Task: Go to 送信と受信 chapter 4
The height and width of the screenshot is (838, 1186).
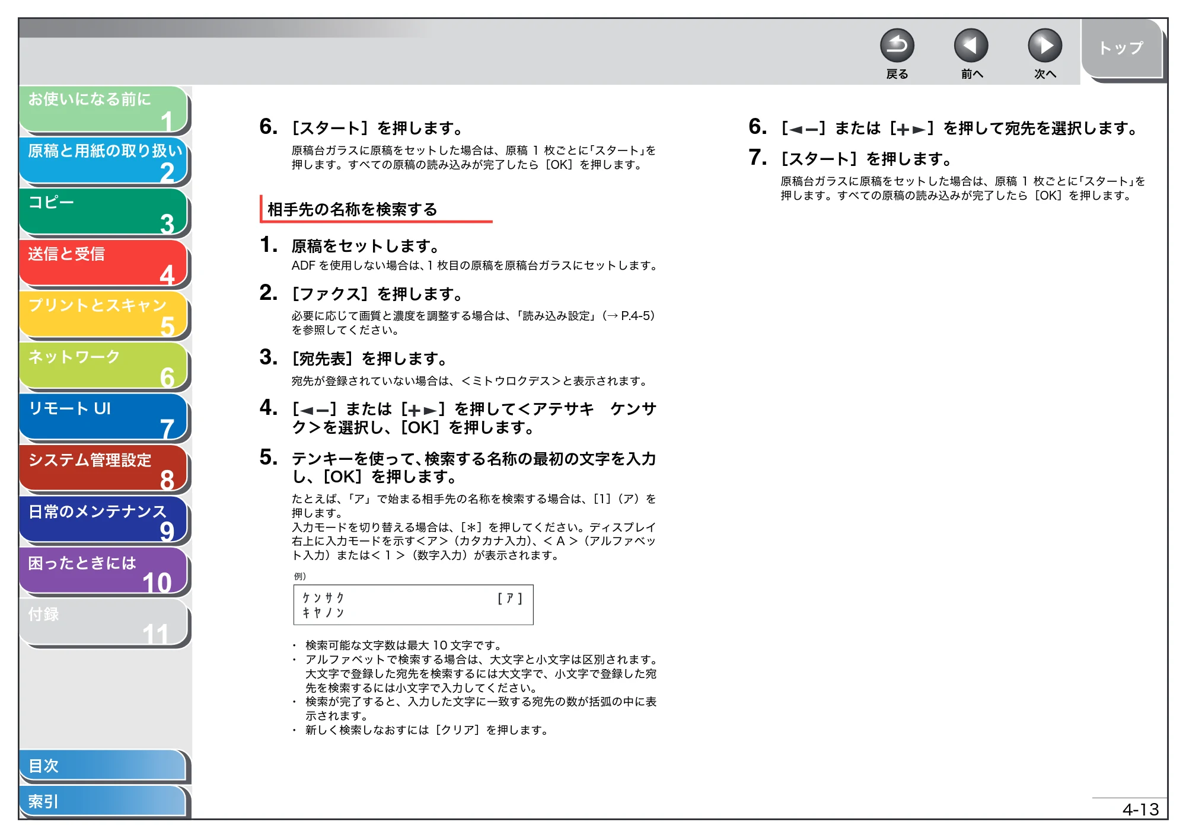Action: pos(104,264)
